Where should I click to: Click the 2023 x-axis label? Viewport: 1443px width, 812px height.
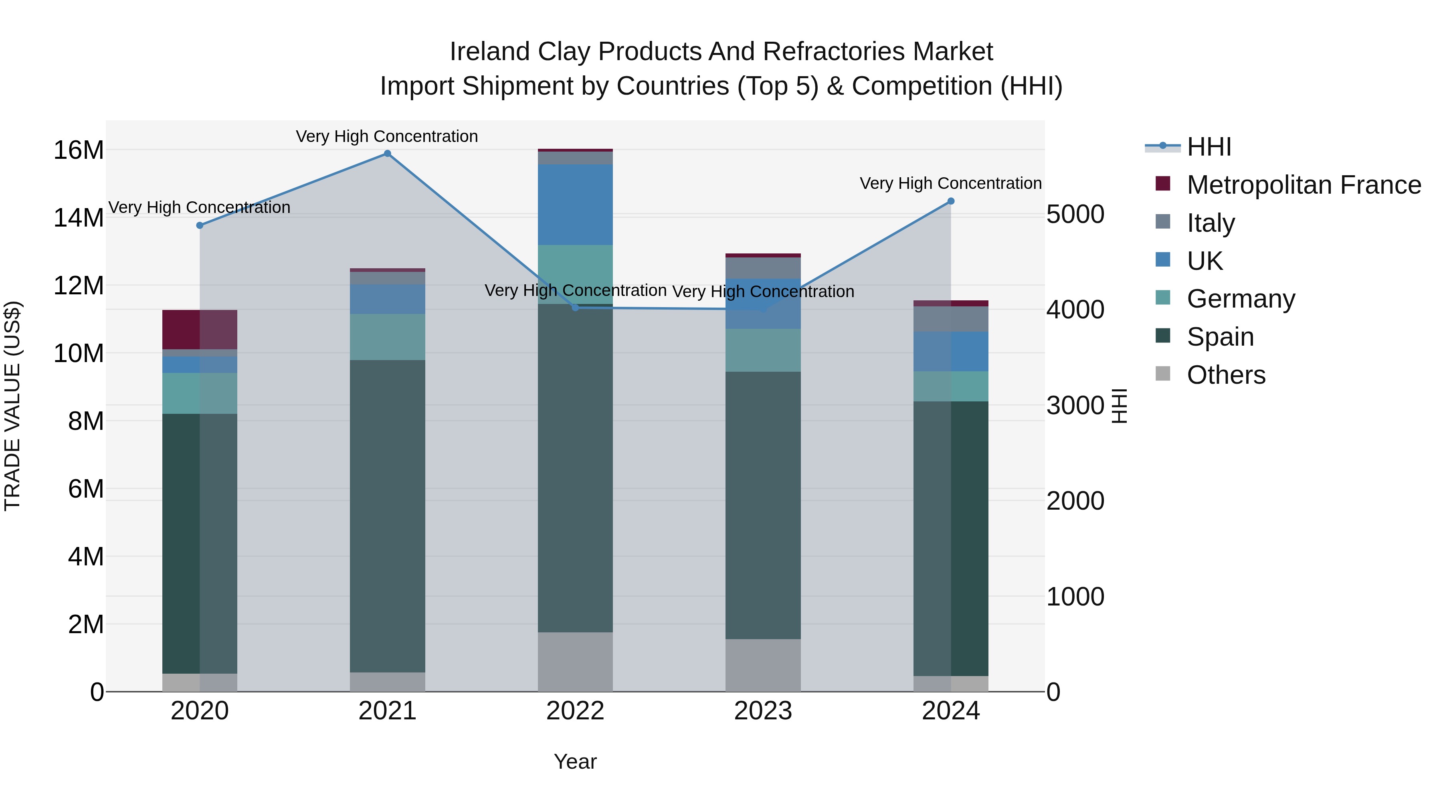(763, 711)
